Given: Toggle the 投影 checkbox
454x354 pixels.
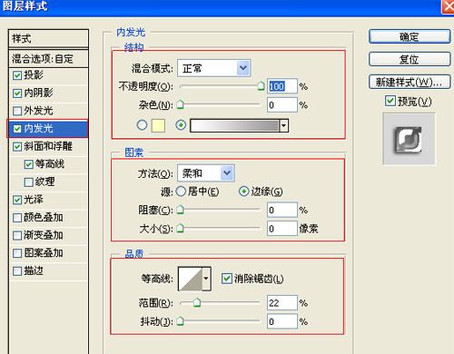Looking at the screenshot, I should 17,75.
